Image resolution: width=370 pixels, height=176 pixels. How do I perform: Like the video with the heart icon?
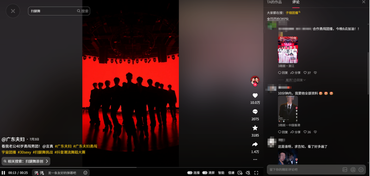pyautogui.click(x=255, y=96)
